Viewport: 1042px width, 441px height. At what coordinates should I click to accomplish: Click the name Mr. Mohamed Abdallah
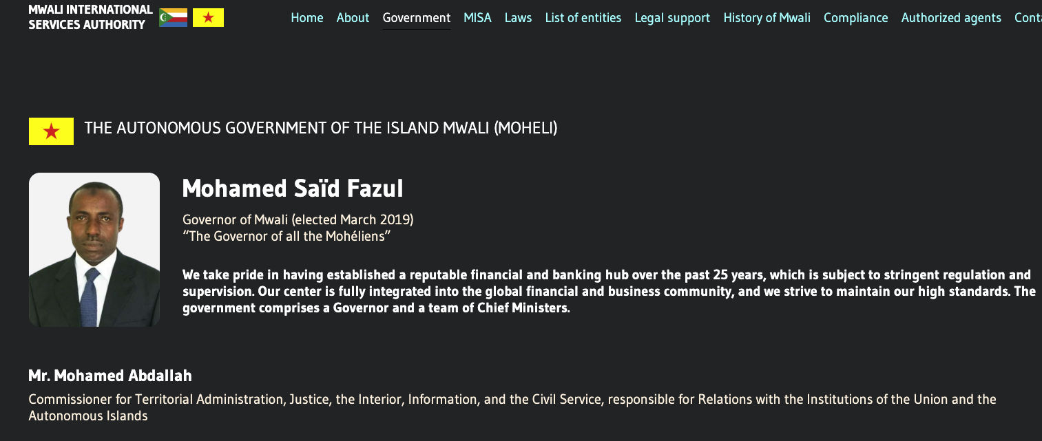pos(110,376)
